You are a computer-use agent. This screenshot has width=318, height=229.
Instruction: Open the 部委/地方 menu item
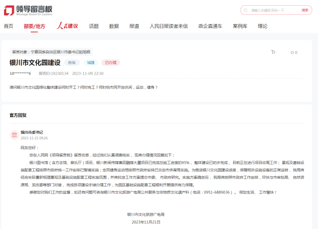point(34,26)
